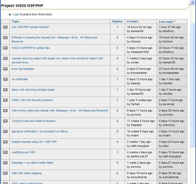196x184 pixels.
Task: Open topic 'Issue with returning complex types'
Action: [33, 90]
